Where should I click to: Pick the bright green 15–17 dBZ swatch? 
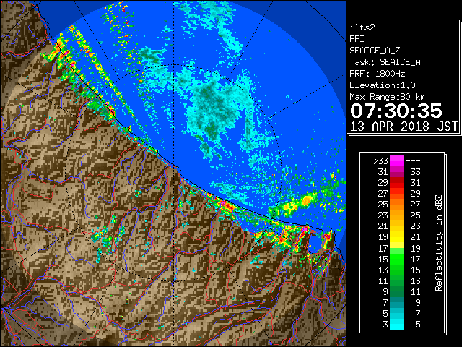point(397,259)
